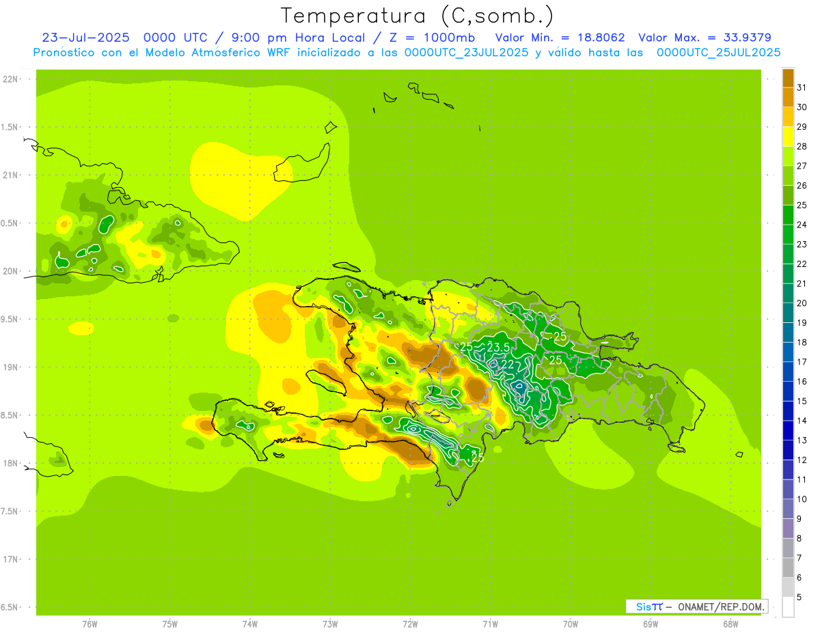Pick the teal swatch between 19 and 20
The height and width of the screenshot is (633, 820).
tap(788, 313)
